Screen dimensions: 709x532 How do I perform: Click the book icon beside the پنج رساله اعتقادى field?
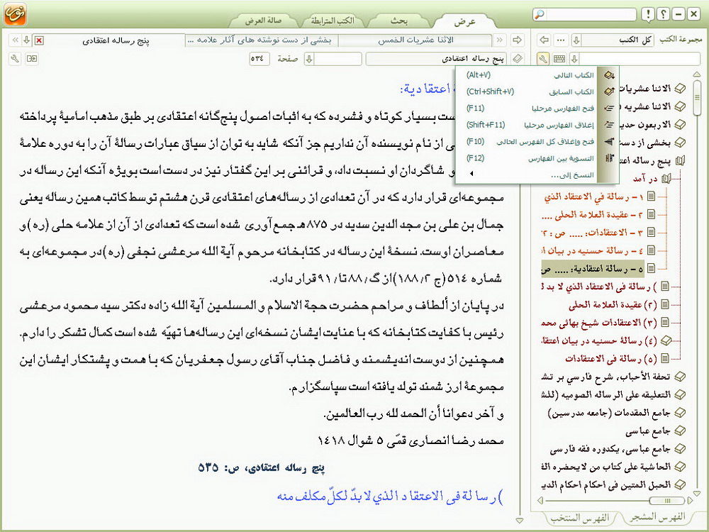click(x=518, y=58)
